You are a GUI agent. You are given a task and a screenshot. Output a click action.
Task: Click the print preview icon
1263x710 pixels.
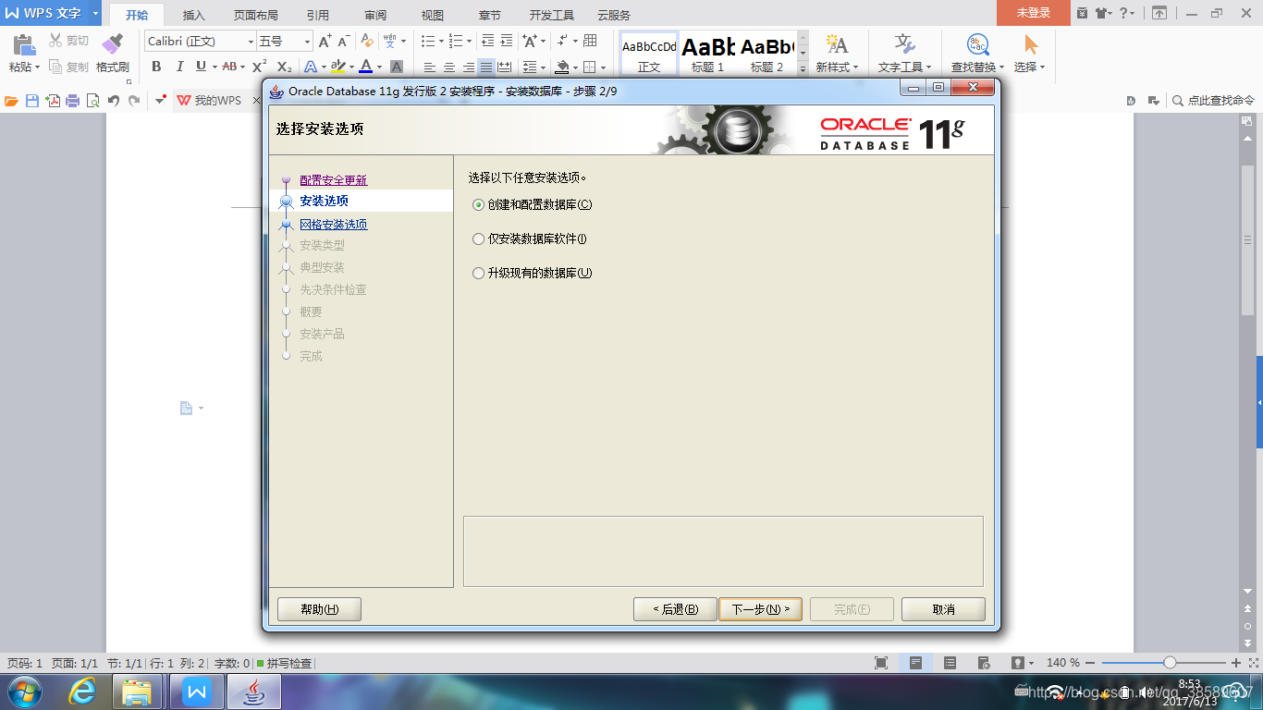[x=92, y=101]
